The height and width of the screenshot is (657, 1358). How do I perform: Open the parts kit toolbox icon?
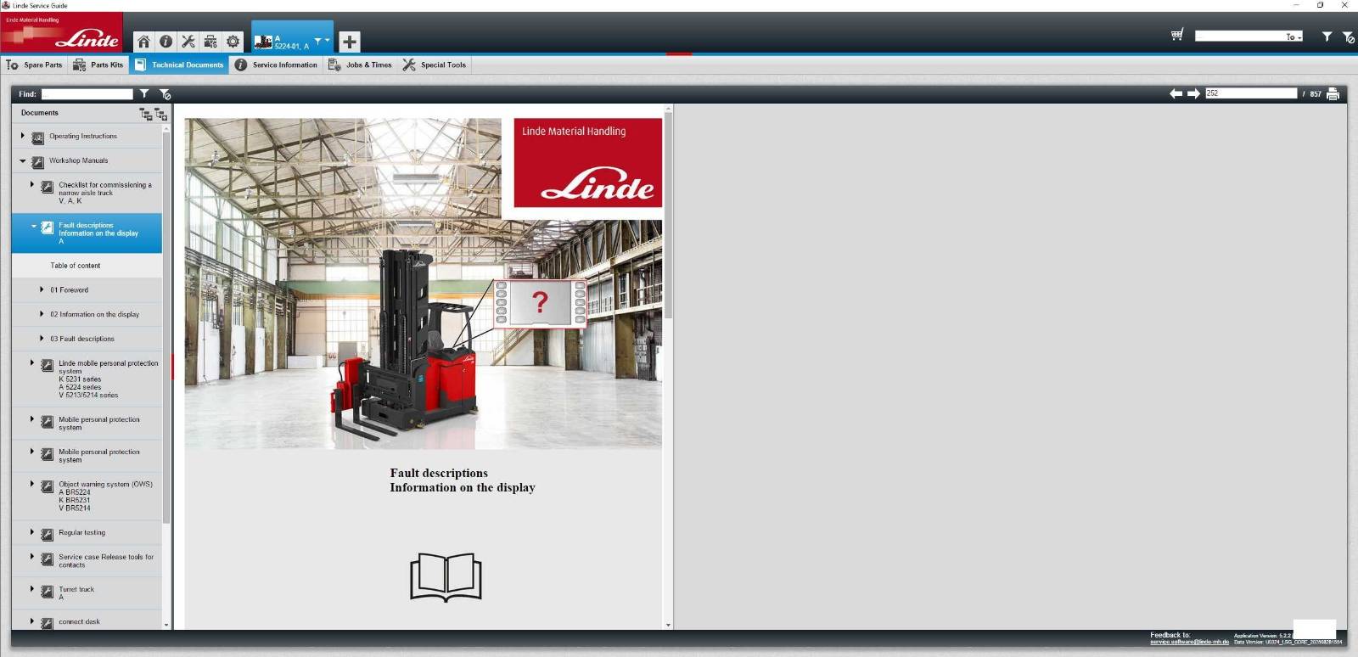(x=210, y=41)
